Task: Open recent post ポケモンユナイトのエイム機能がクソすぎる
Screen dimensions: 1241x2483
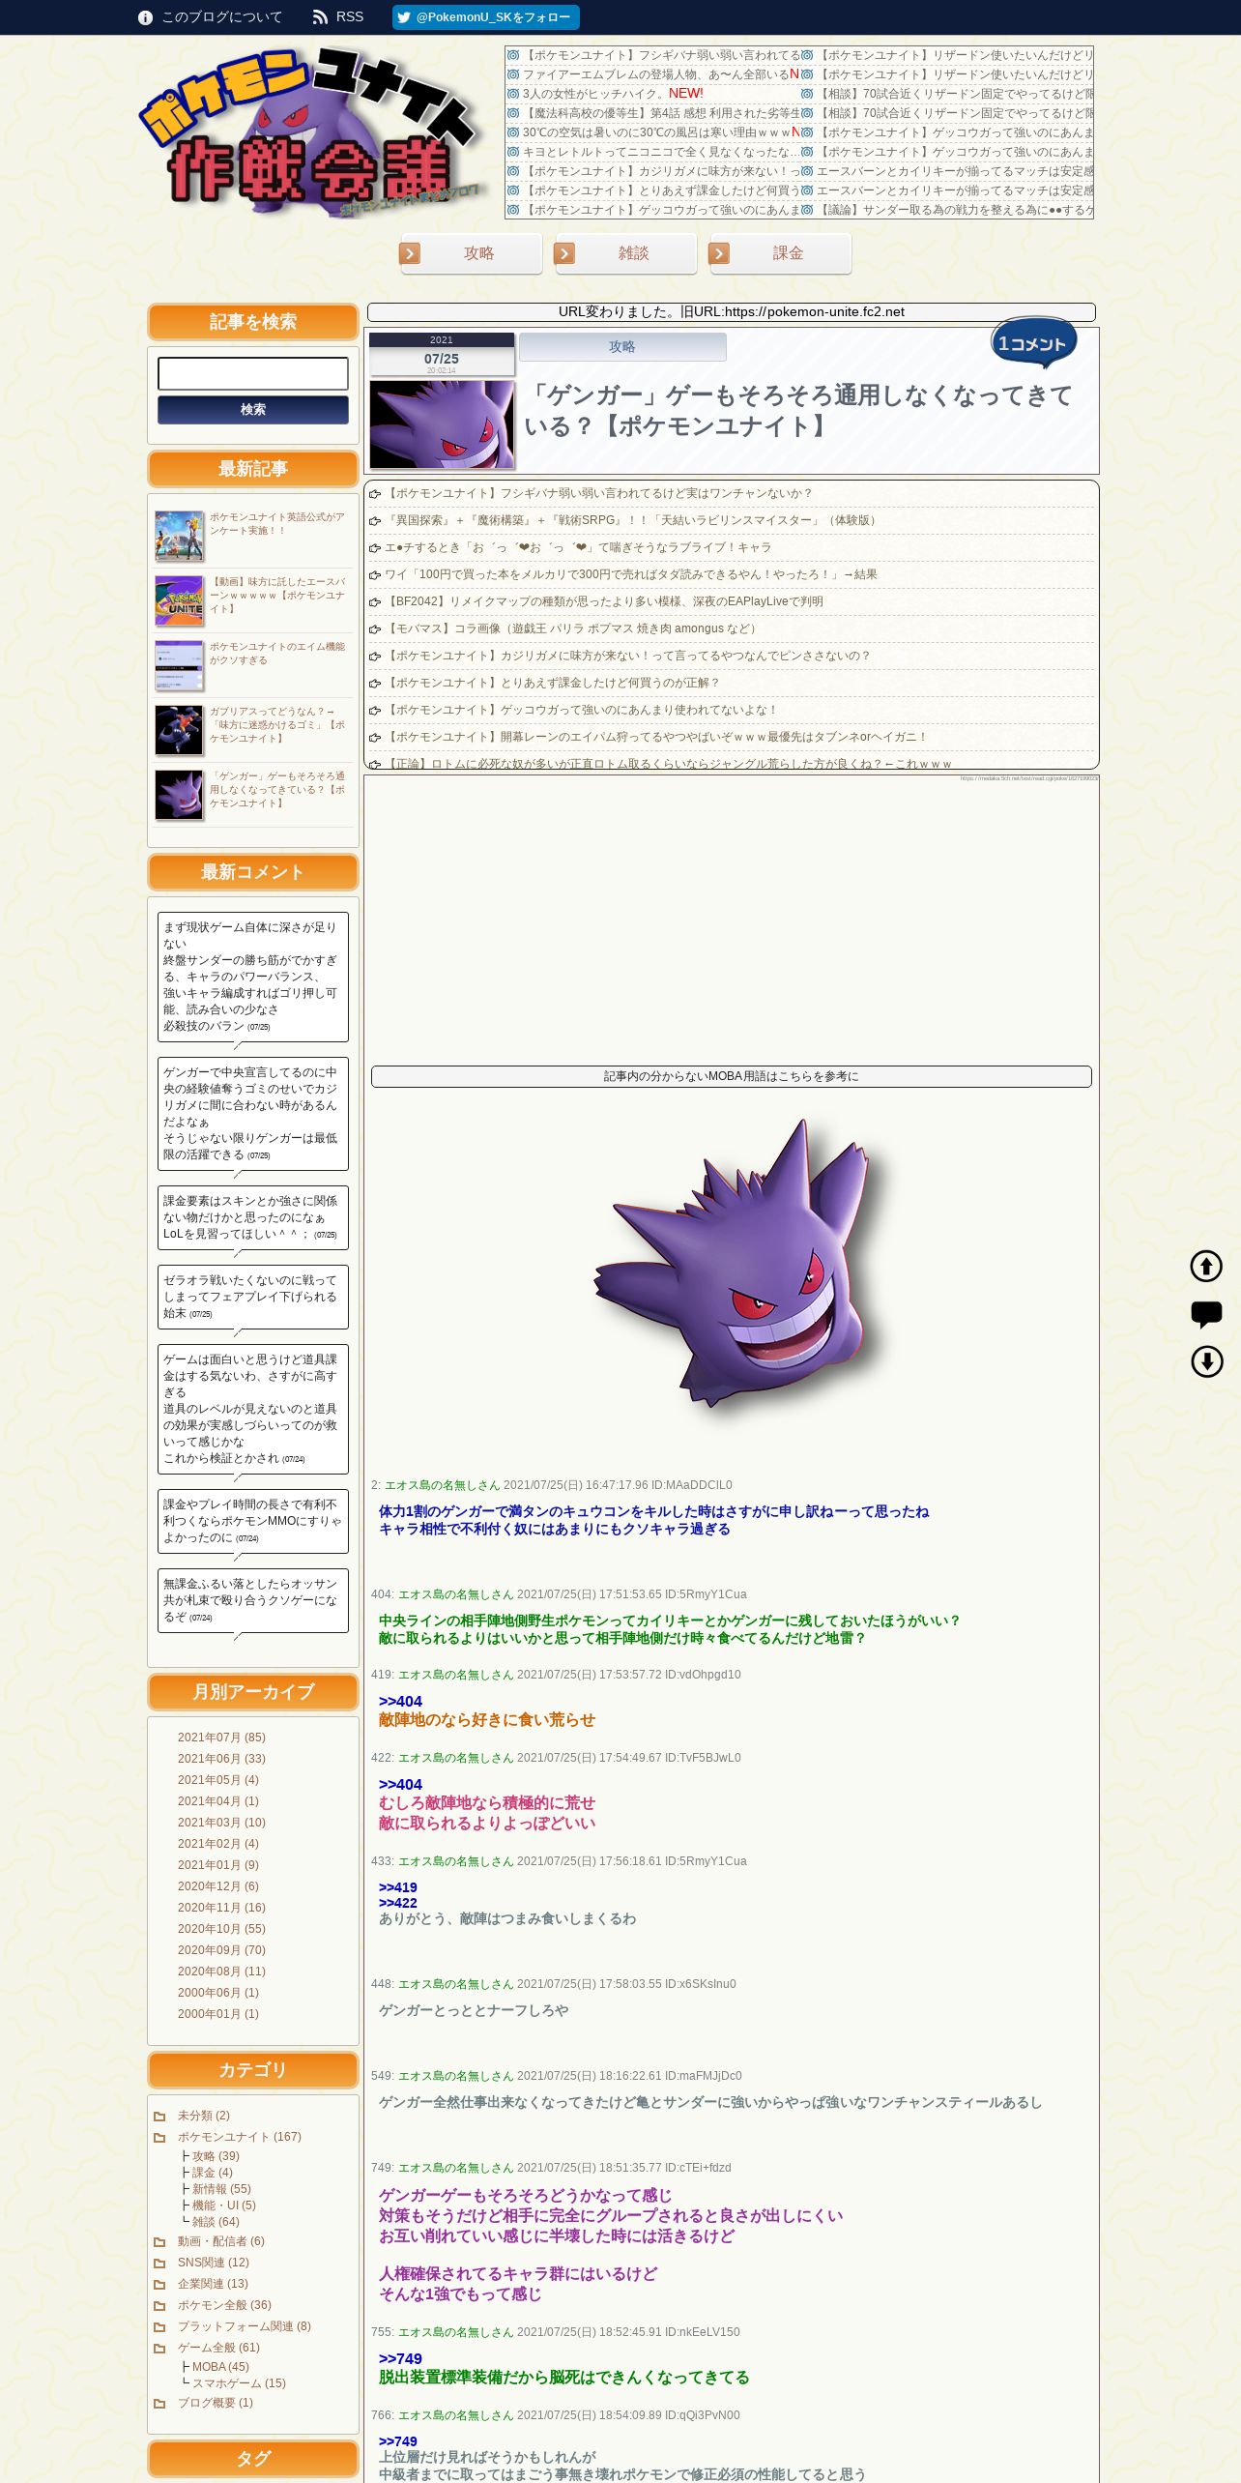Action: 277,654
